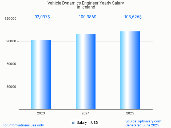Screen dimensions: 171x128
Task: Select the 2024 salary bar
Action: (86, 72)
